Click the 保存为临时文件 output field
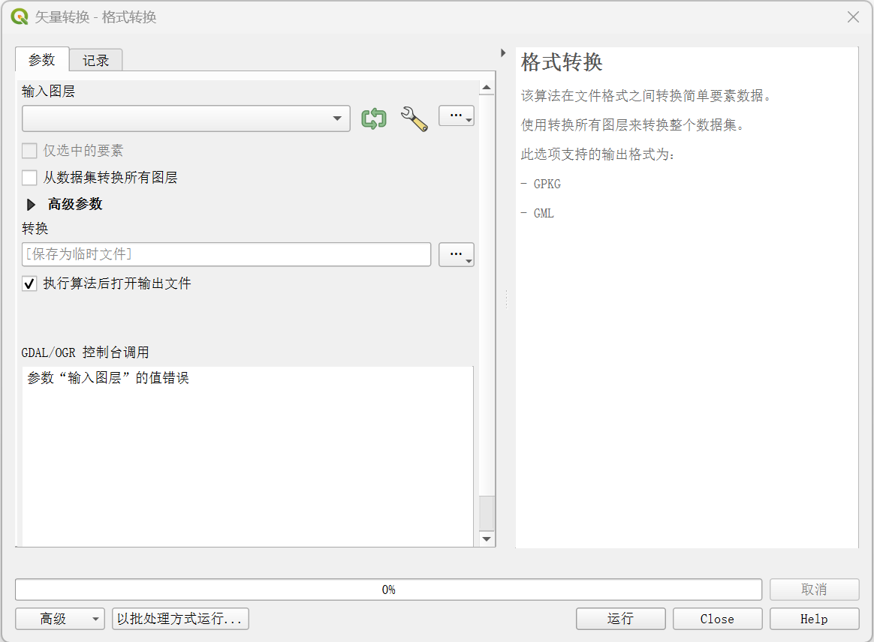The image size is (874, 642). (x=226, y=255)
